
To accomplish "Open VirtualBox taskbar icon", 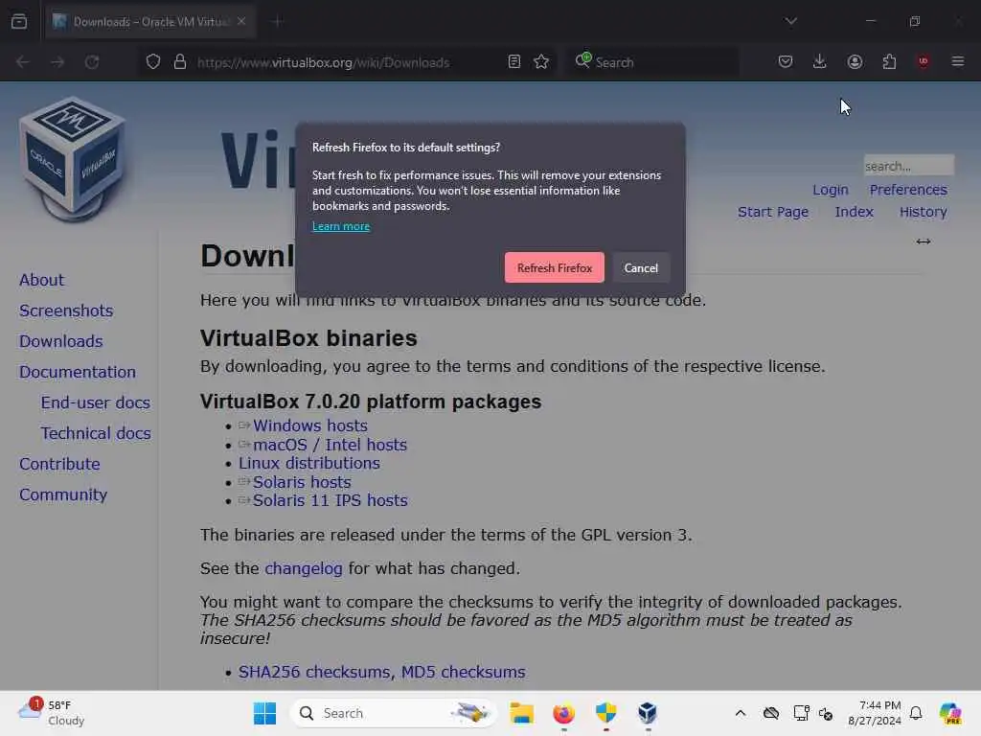I will (648, 713).
